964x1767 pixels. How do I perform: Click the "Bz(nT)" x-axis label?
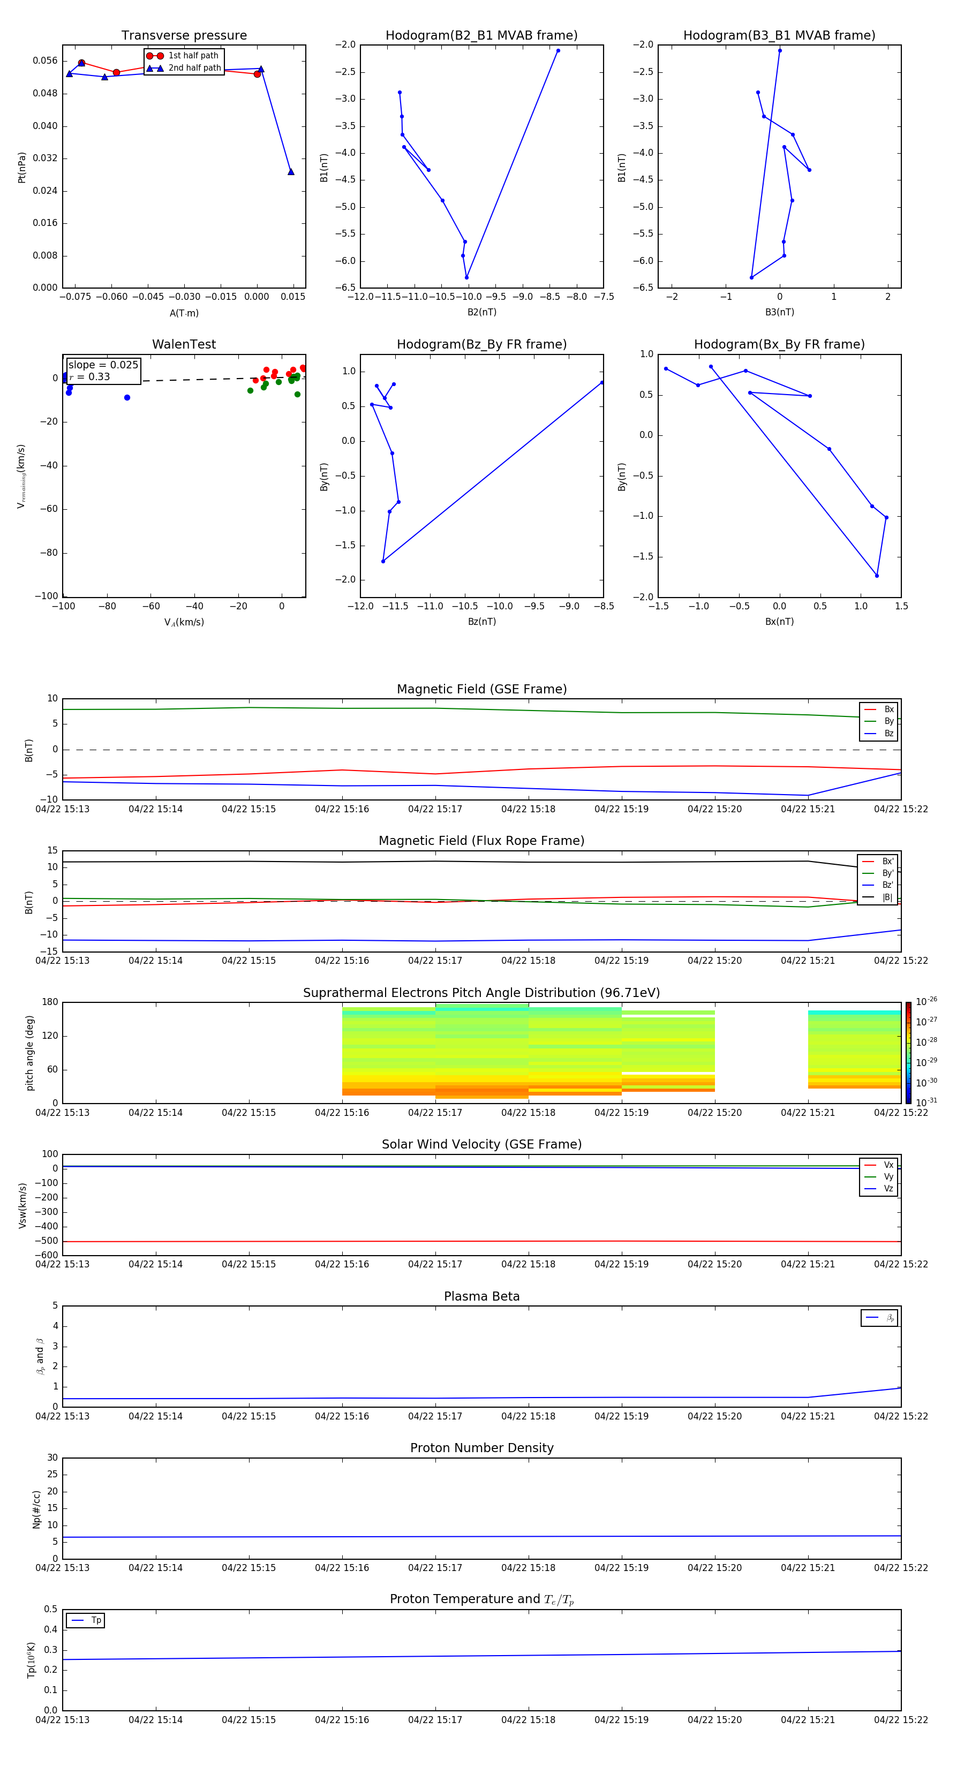click(481, 622)
